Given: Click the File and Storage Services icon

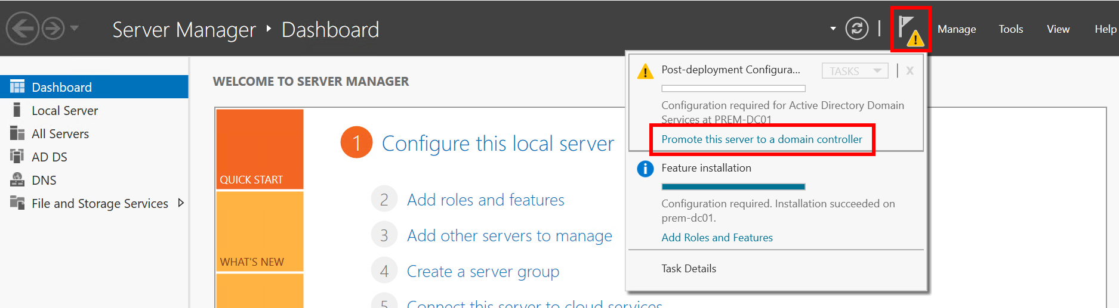Looking at the screenshot, I should 17,203.
